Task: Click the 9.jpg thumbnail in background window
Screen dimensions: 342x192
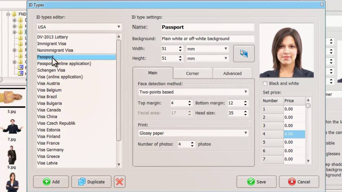Action: 12,155
